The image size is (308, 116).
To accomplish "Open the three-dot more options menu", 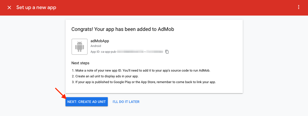I will coord(299,7).
